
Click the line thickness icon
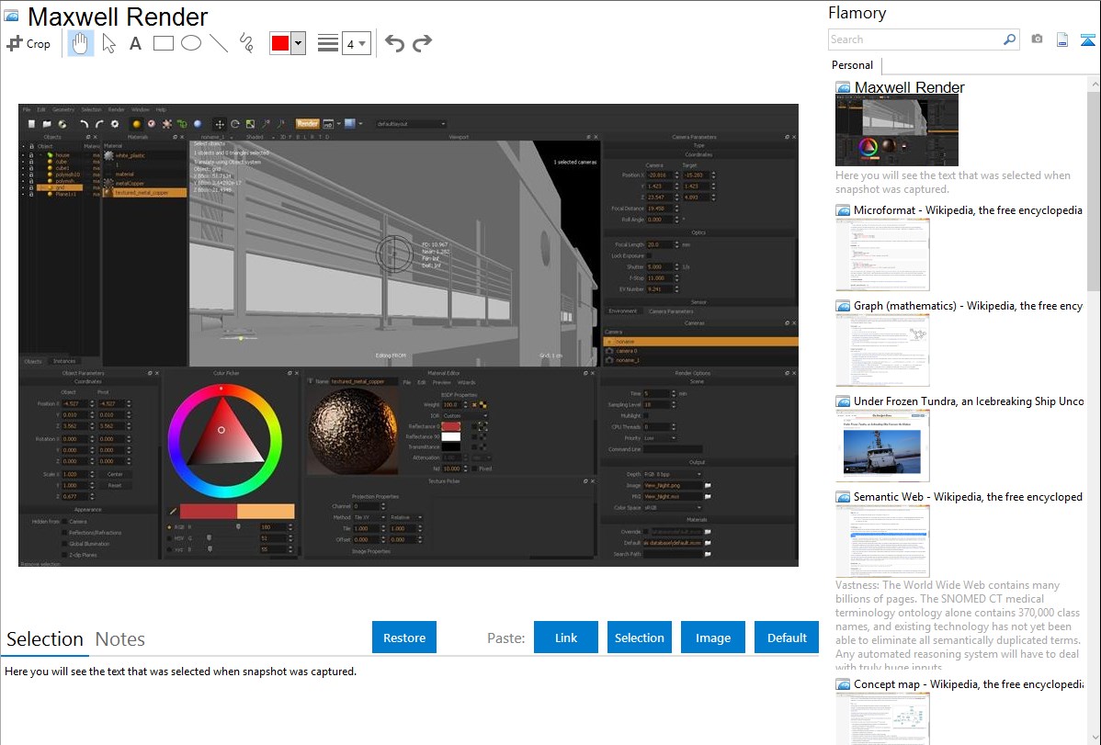click(x=328, y=43)
